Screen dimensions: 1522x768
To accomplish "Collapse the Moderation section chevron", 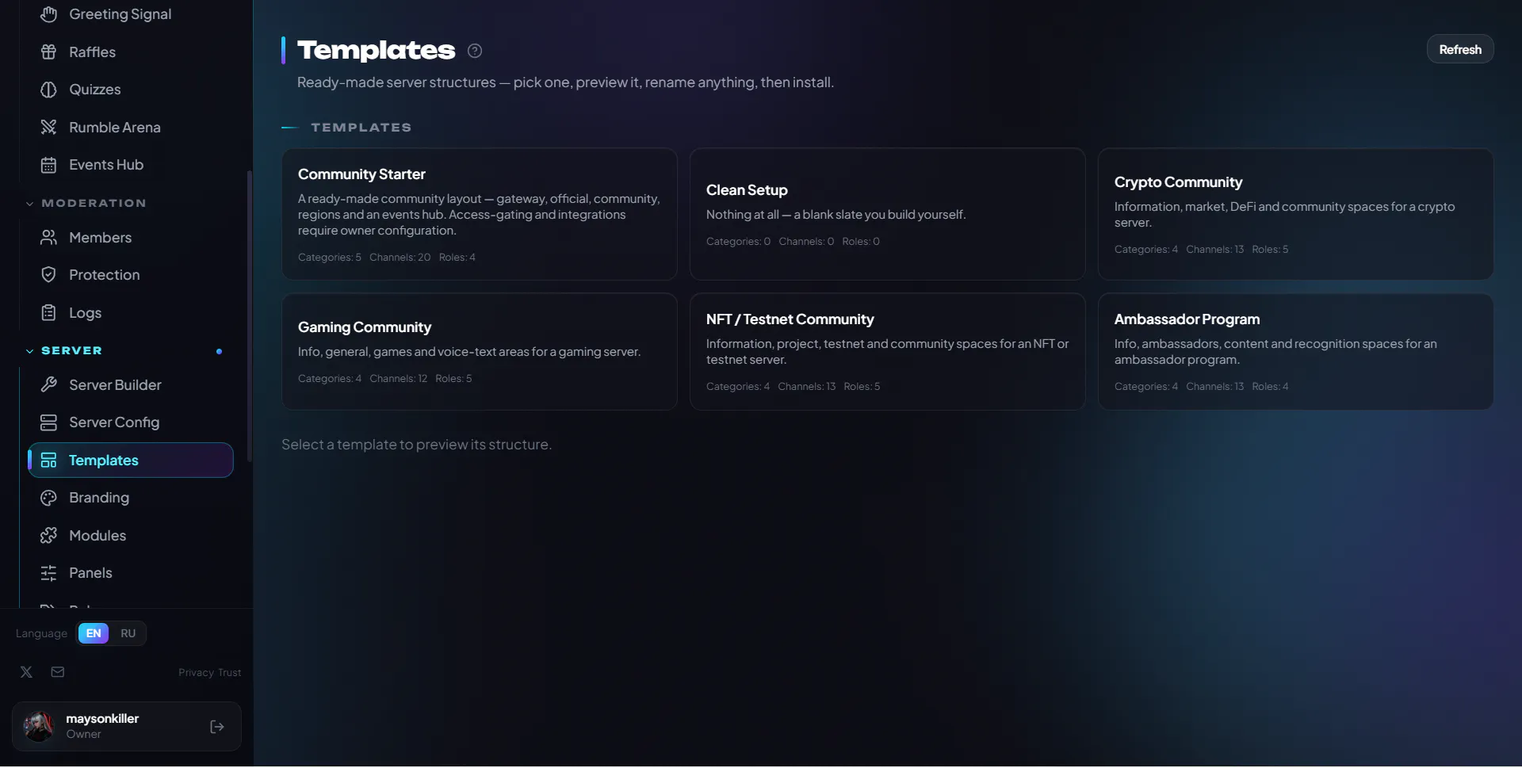I will click(29, 204).
